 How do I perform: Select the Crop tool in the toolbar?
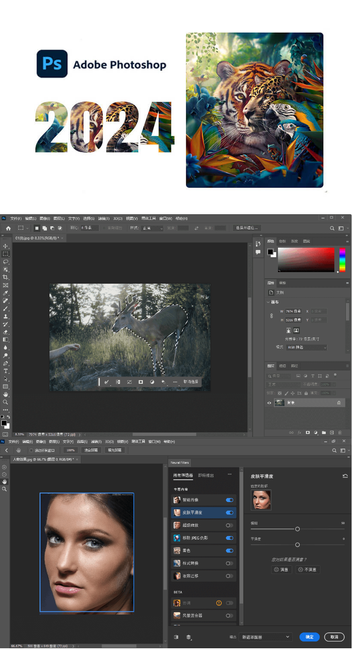[6, 277]
